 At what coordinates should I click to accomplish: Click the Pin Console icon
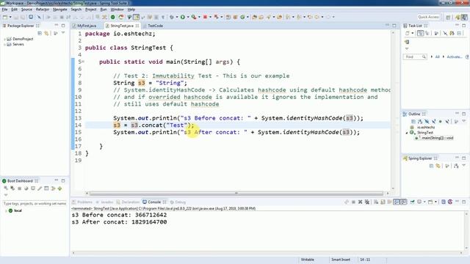coord(412,202)
